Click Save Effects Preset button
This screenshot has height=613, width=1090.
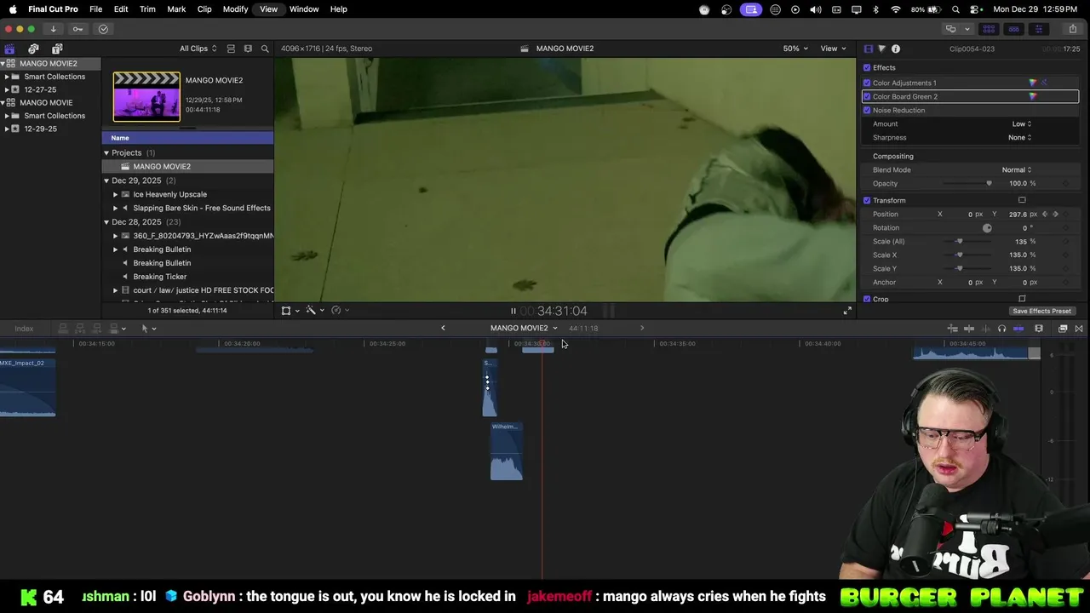[x=1042, y=311]
